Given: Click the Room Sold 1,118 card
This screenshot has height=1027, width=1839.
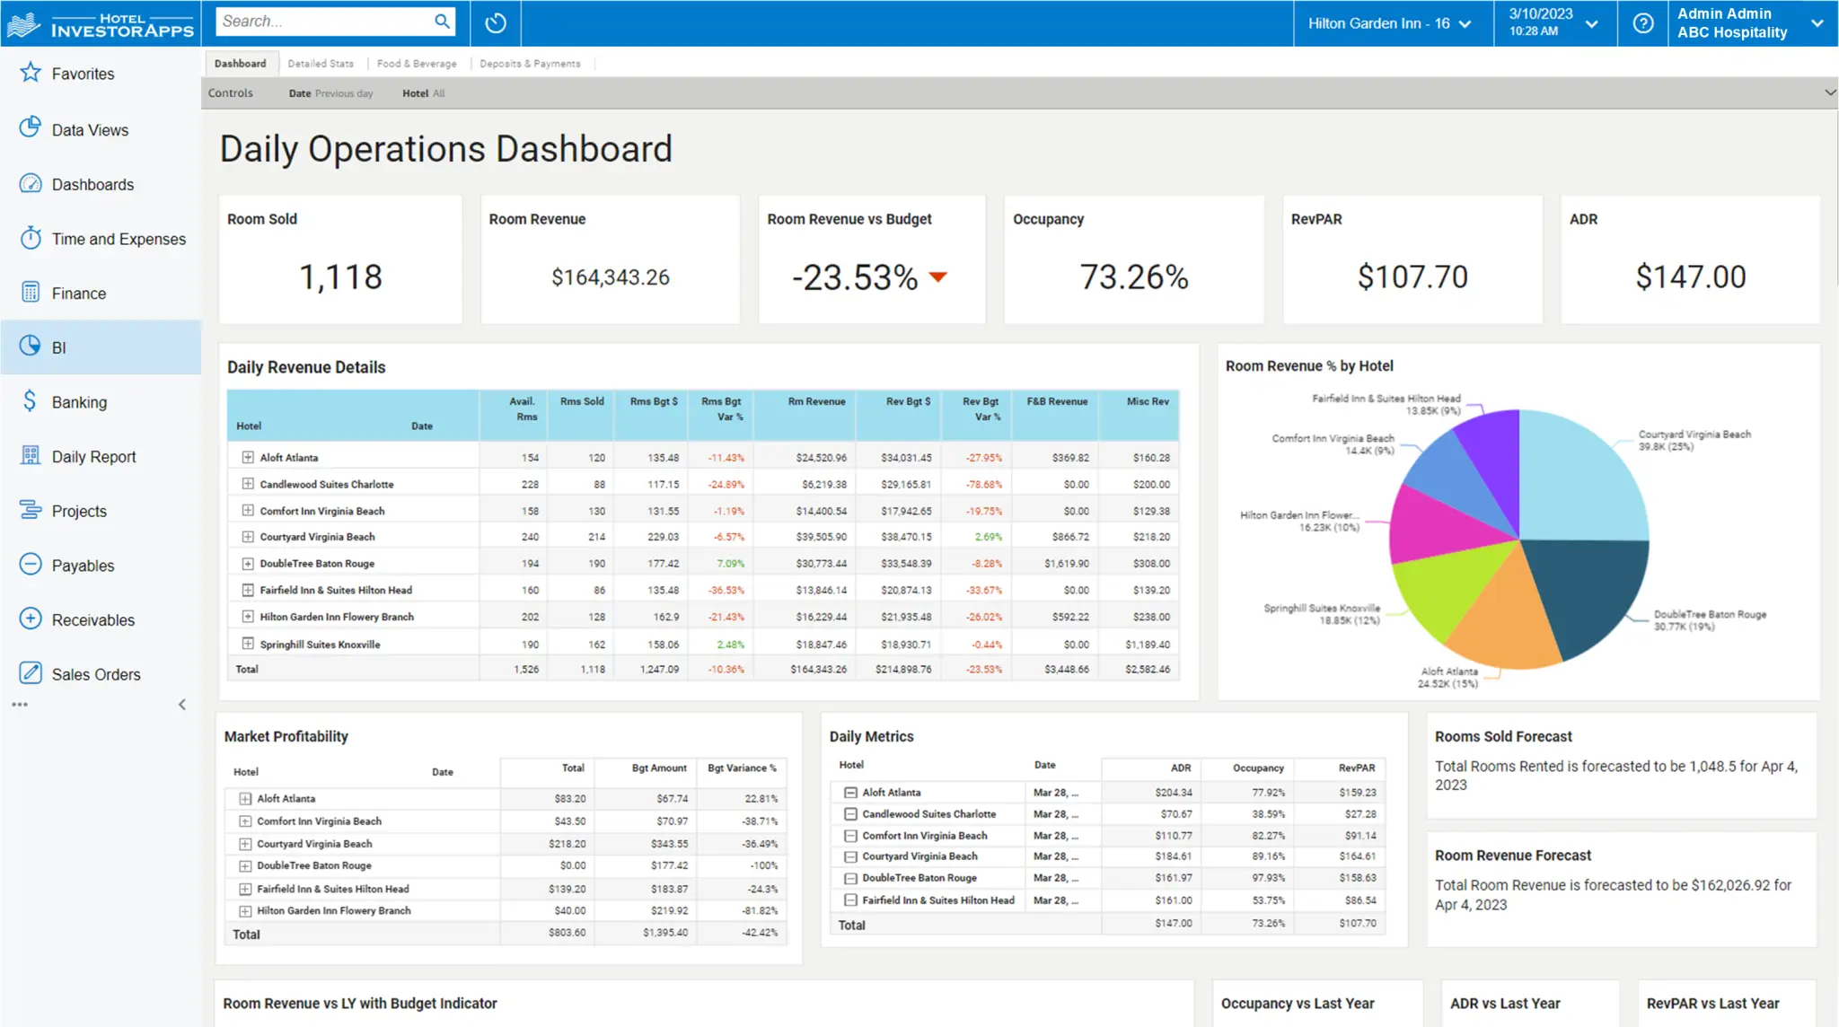Looking at the screenshot, I should pos(340,259).
